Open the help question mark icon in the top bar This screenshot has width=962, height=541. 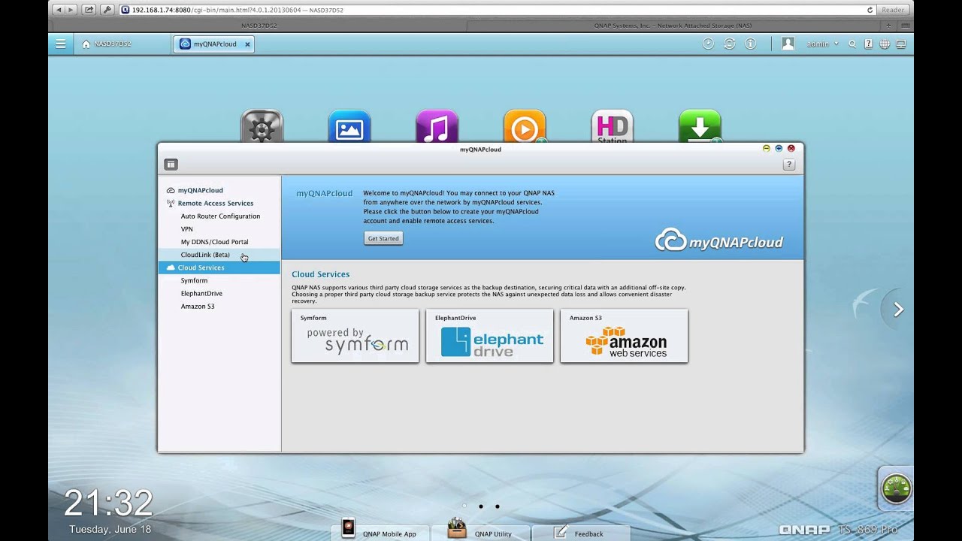point(869,44)
